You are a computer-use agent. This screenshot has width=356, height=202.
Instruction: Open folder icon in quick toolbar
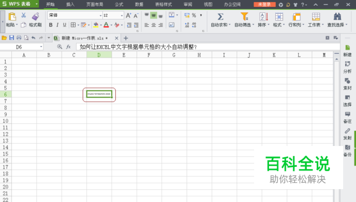4,38
